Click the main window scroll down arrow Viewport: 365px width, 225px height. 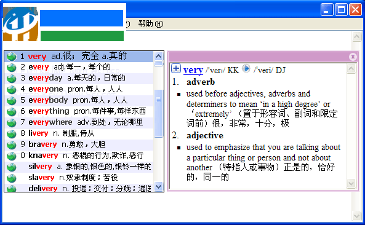[356, 216]
